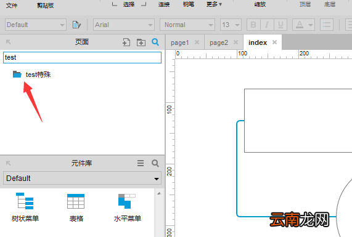This screenshot has width=352, height=237.
Task: Close the index tab
Action: pyautogui.click(x=274, y=42)
